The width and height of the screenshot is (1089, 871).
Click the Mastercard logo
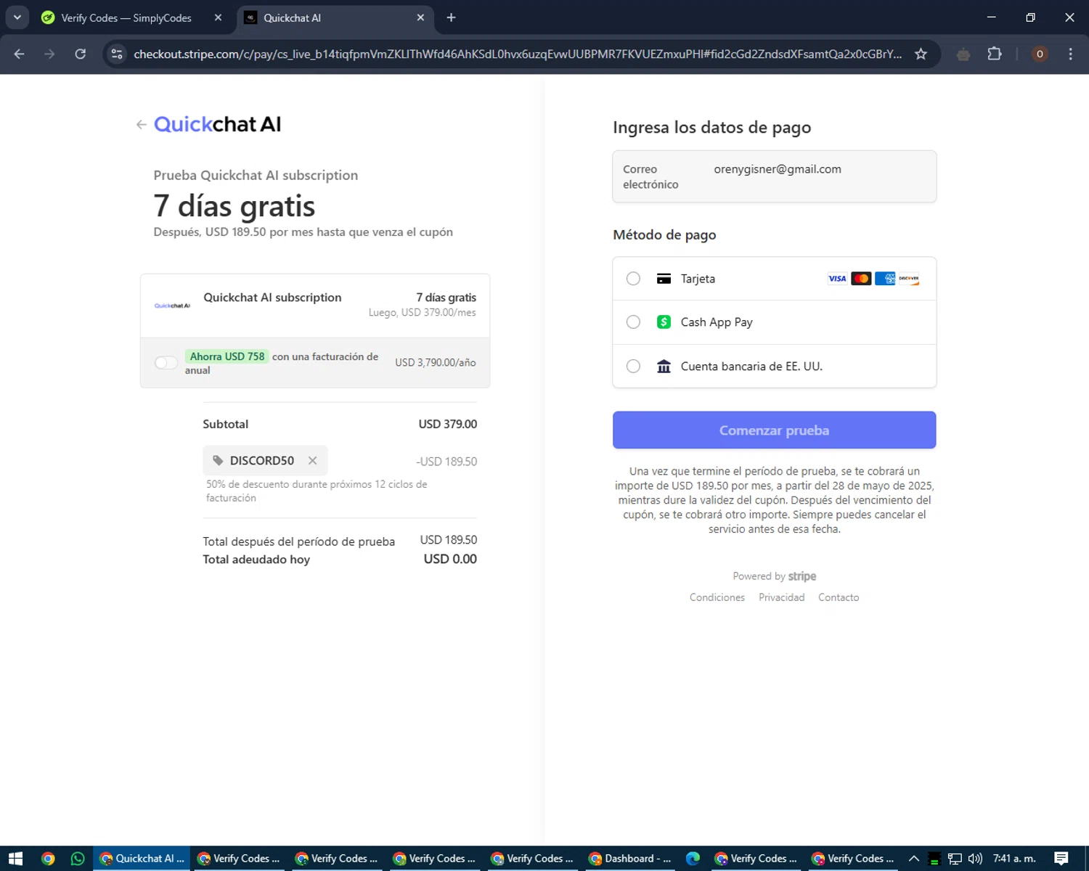[x=861, y=279]
